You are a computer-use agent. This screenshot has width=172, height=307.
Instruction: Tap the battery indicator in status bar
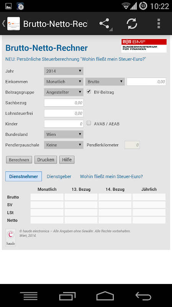pyautogui.click(x=143, y=6)
